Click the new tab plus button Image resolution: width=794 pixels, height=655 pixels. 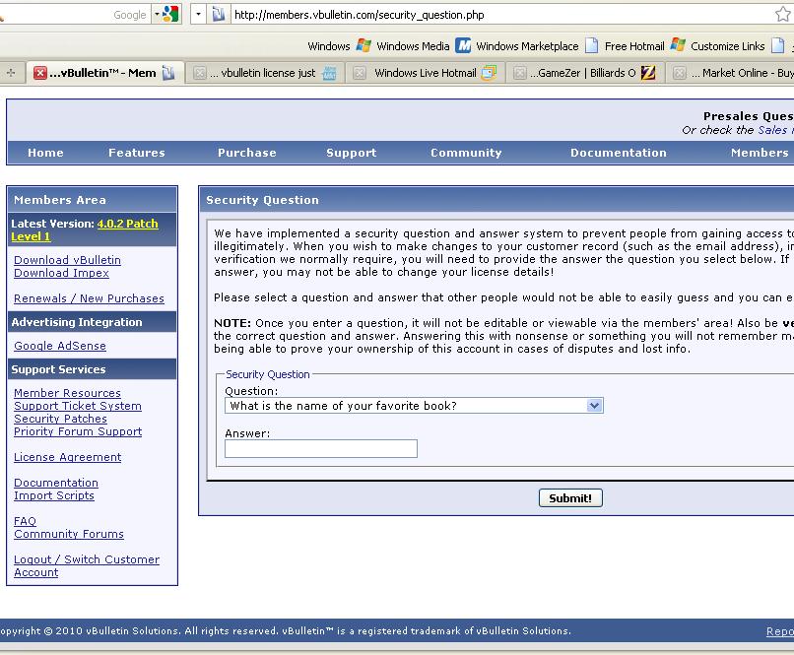click(x=11, y=73)
